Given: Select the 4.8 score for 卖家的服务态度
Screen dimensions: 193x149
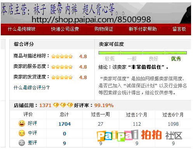Looking at the screenshot, I should coord(83,67).
